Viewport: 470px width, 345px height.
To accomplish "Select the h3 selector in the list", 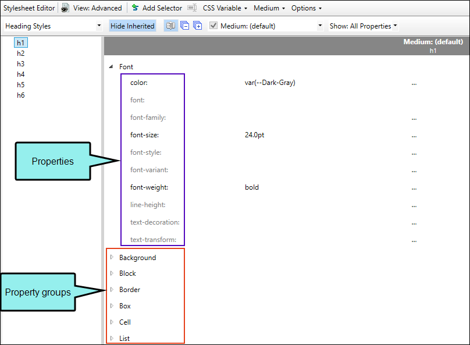I will point(21,64).
